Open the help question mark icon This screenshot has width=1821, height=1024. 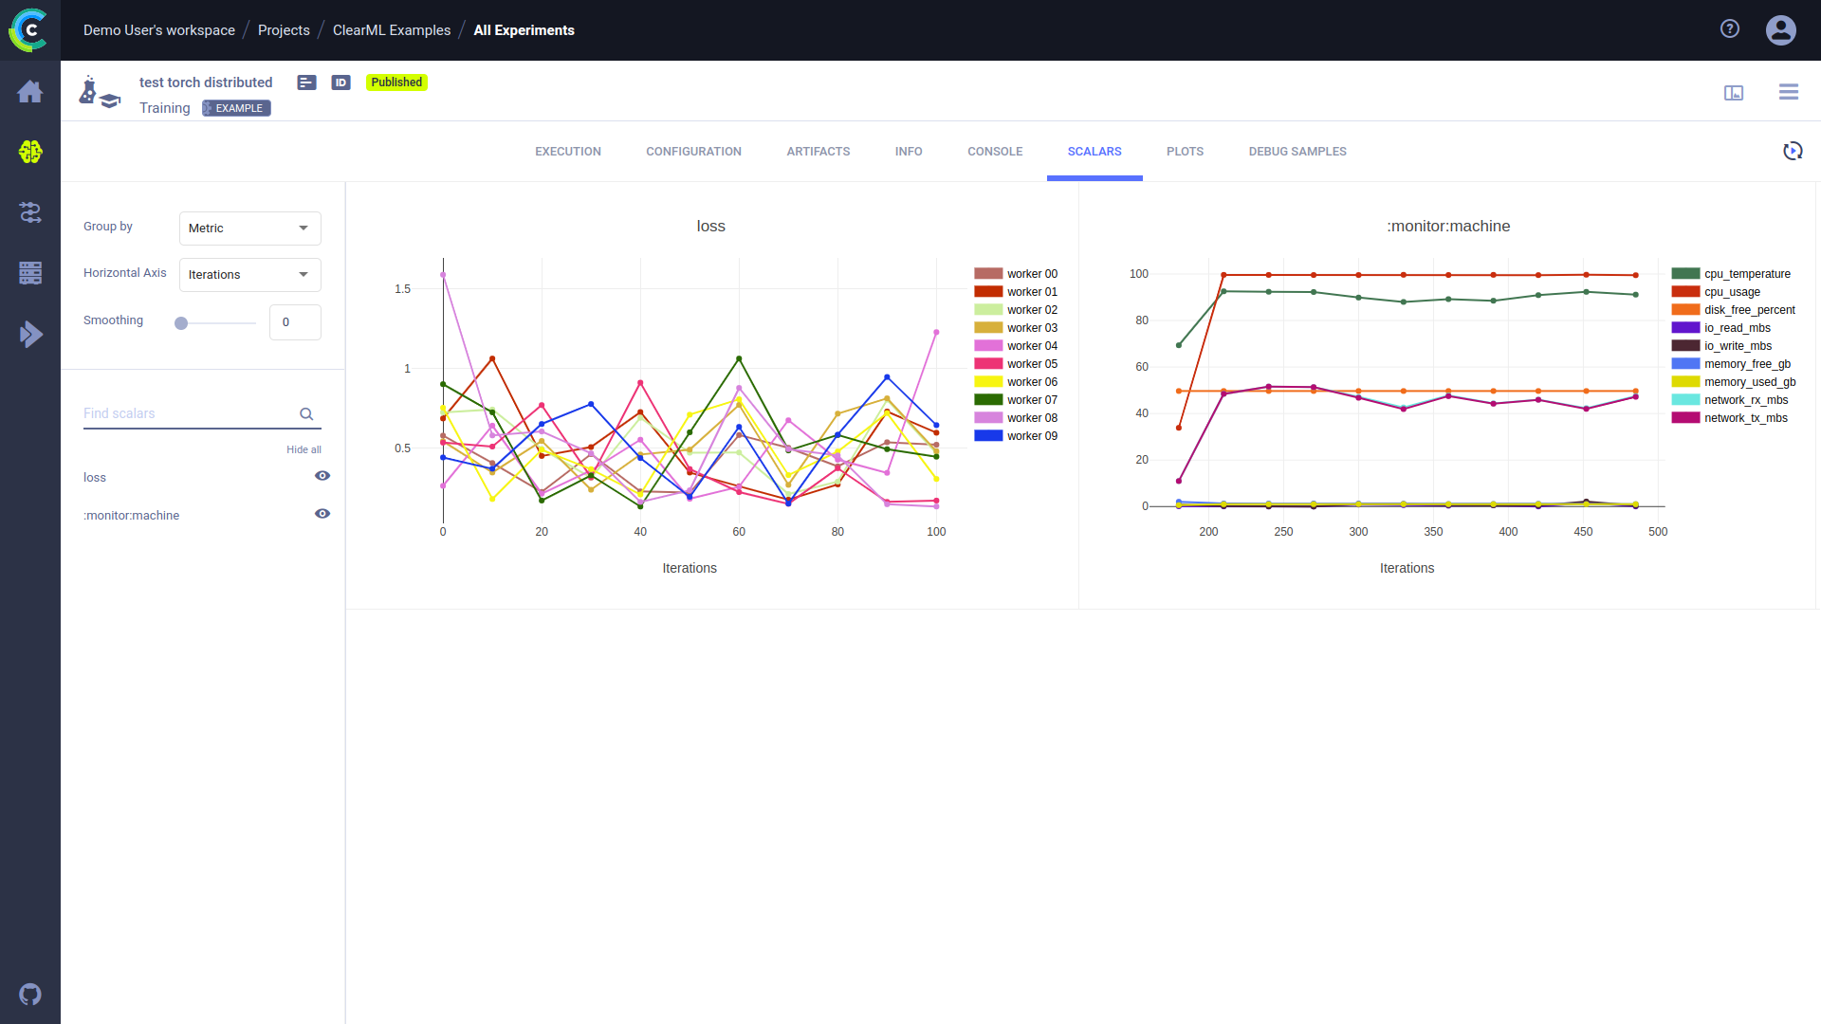(1730, 29)
